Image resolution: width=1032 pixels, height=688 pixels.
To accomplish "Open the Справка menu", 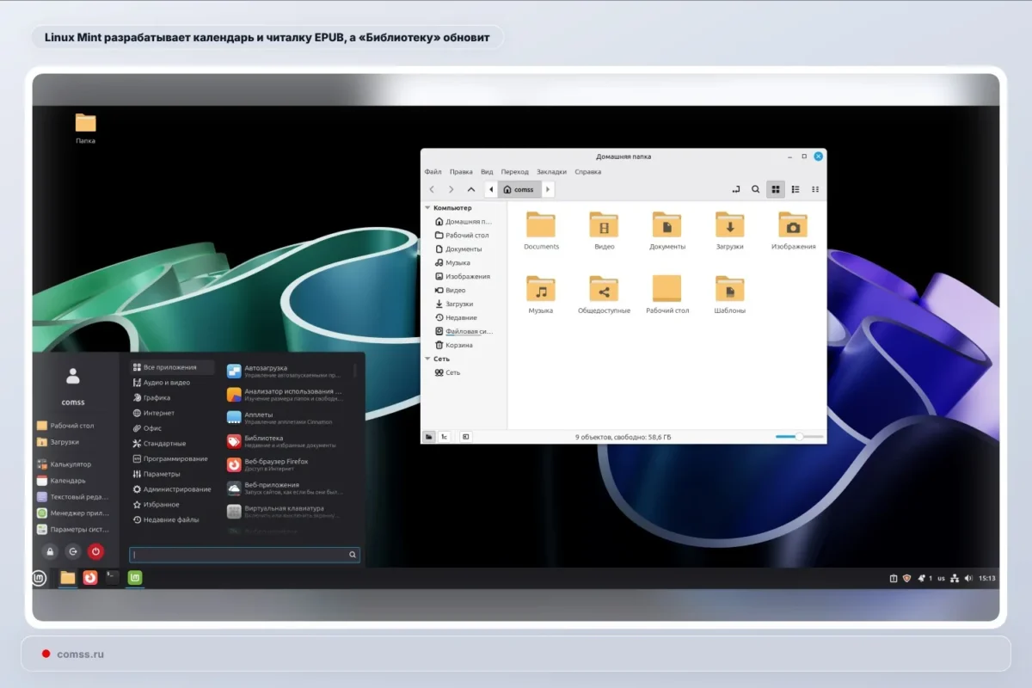I will (588, 172).
